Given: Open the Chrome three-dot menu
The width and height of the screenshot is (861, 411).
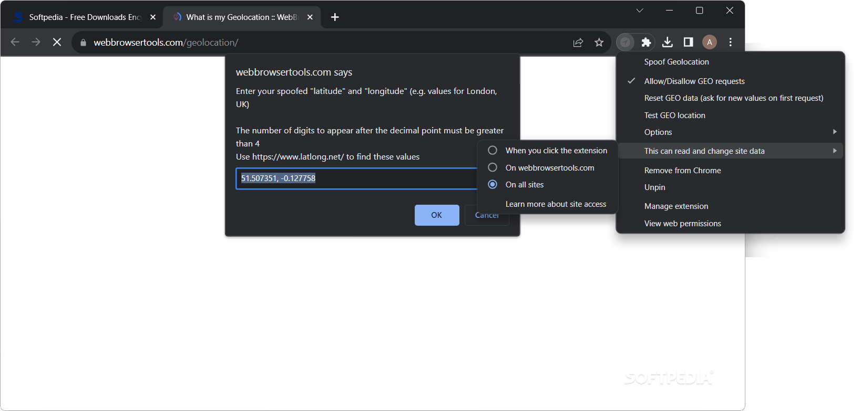Looking at the screenshot, I should pos(730,42).
